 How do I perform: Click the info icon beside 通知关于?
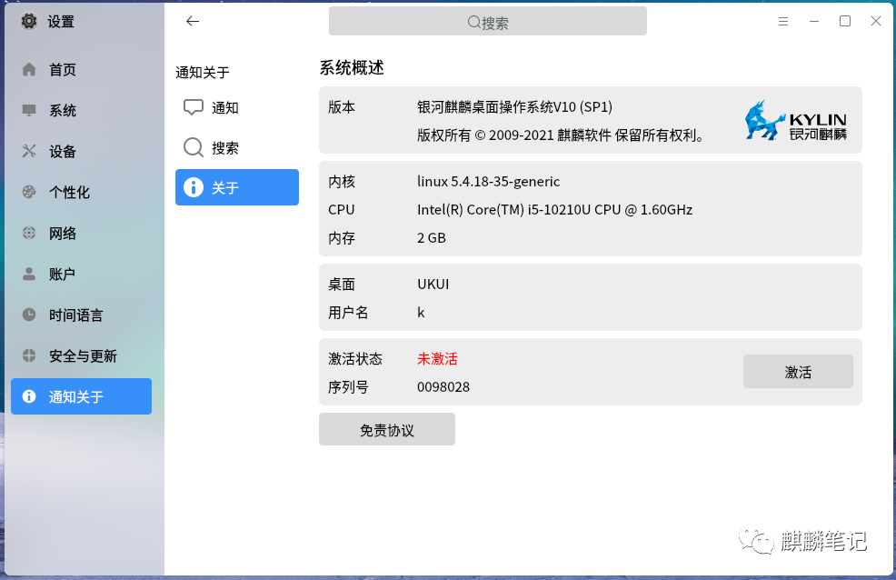coord(29,396)
